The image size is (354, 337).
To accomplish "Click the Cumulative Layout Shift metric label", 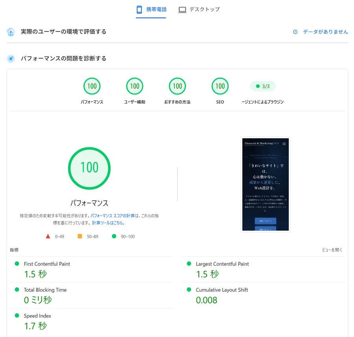I will [222, 290].
